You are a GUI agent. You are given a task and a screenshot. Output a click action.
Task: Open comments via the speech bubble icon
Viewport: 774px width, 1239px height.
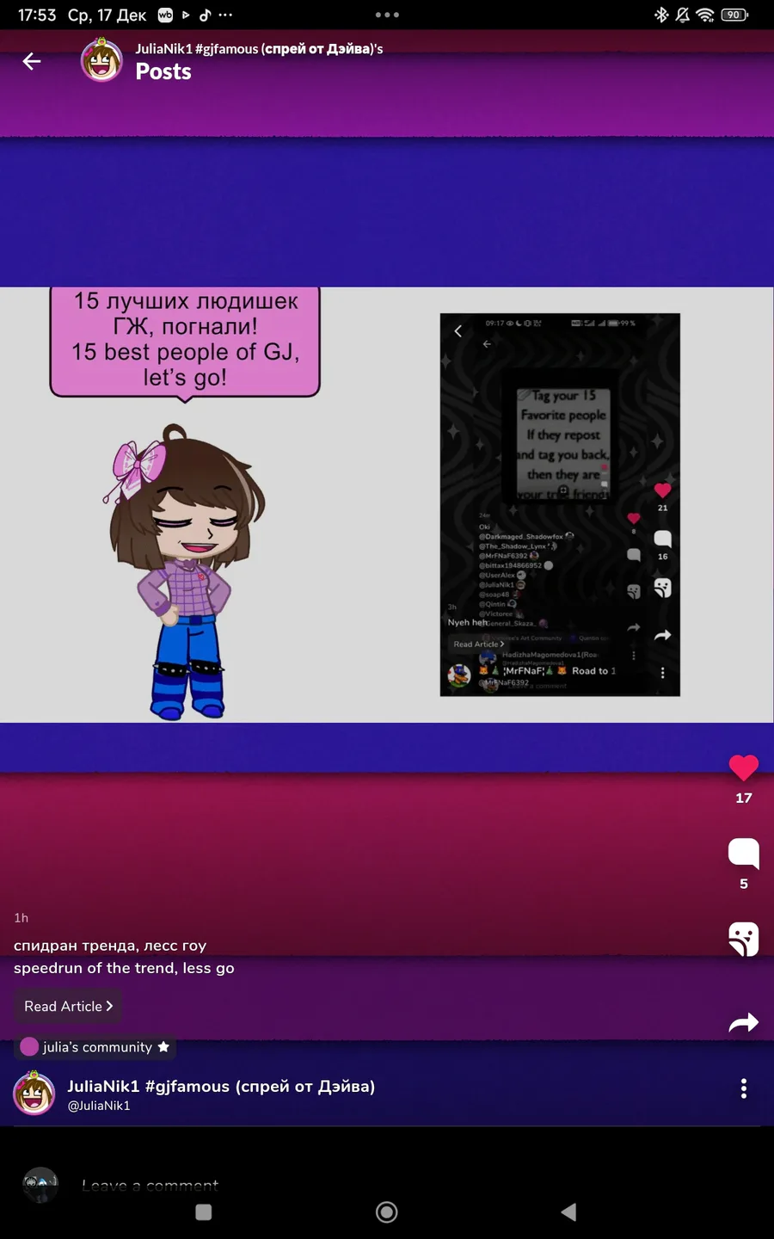pos(744,854)
